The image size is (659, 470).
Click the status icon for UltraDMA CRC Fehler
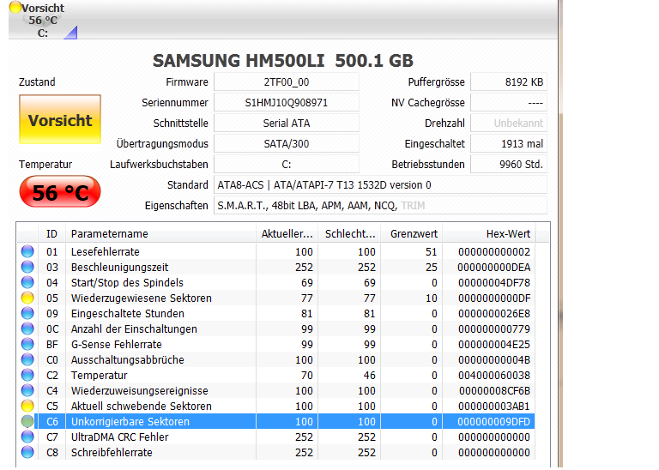[27, 437]
